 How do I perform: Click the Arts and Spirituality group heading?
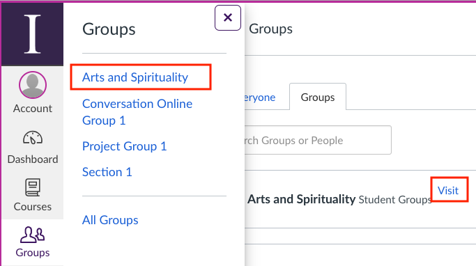click(x=302, y=199)
